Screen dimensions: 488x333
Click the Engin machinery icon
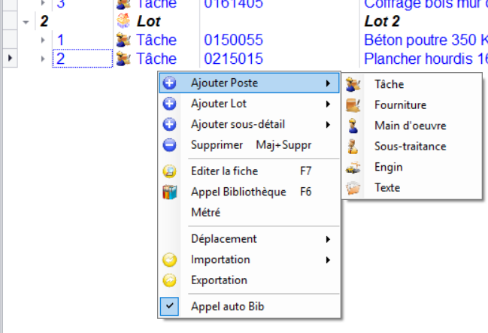pyautogui.click(x=353, y=168)
